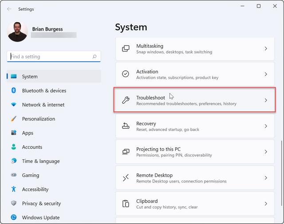This screenshot has width=284, height=224.
Task: Open Recovery via its right chevron
Action: (x=266, y=126)
